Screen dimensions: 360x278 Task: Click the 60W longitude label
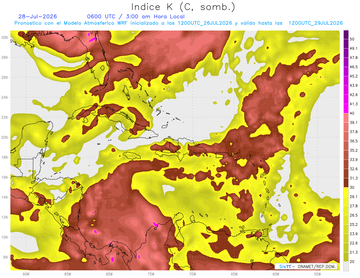276,274
